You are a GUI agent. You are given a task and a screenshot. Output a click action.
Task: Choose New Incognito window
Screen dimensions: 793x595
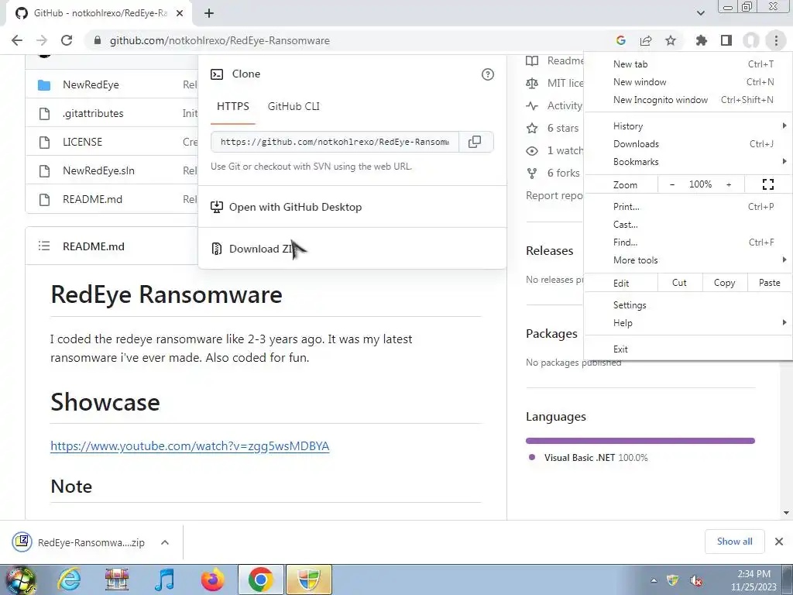[688, 100]
